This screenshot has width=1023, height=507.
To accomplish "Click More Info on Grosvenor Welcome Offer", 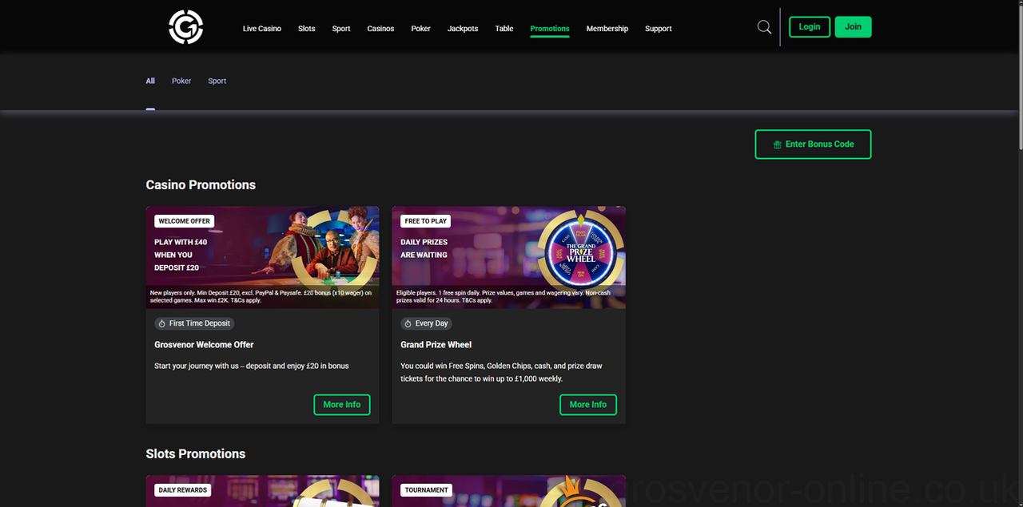I will [x=342, y=405].
